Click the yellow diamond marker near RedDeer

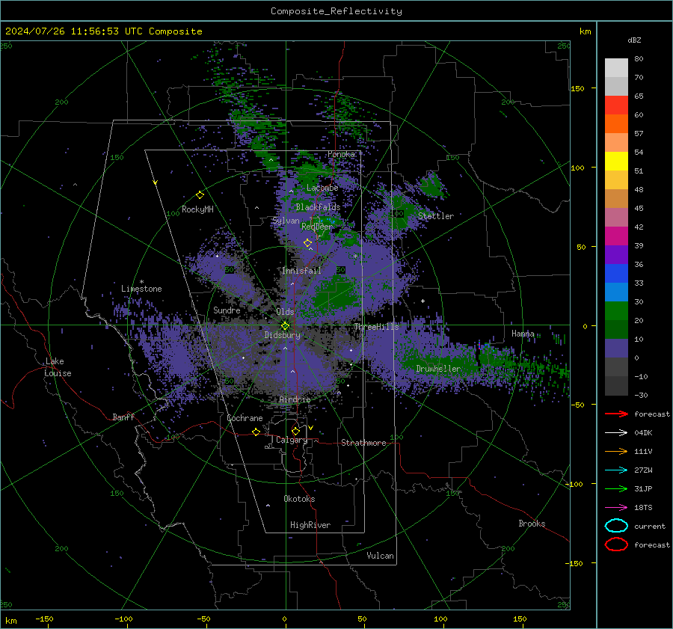307,243
